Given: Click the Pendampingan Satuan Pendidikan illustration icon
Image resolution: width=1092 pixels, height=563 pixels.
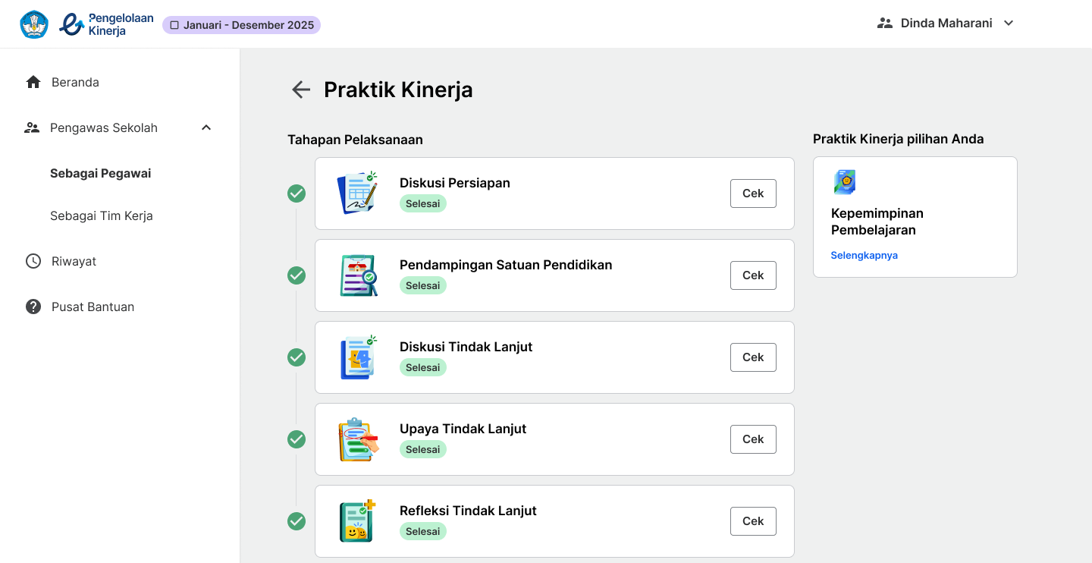Looking at the screenshot, I should pyautogui.click(x=358, y=275).
